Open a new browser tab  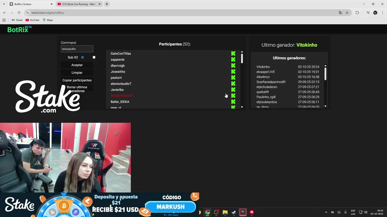107,4
